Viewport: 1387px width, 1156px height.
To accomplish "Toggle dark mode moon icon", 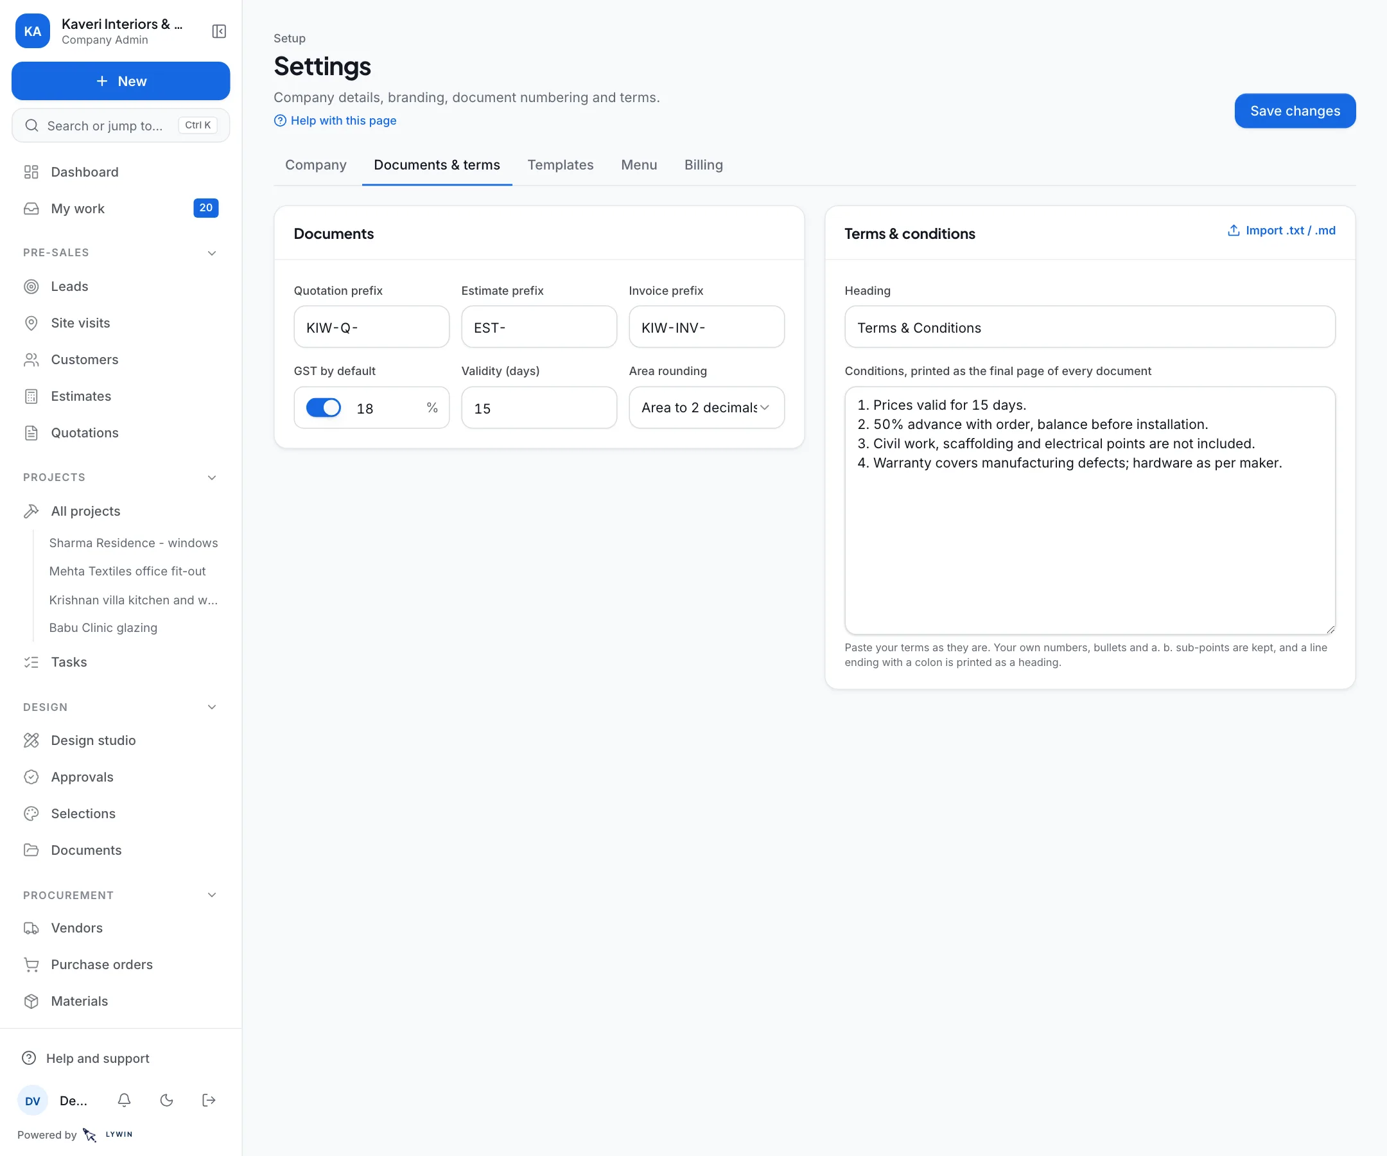I will pyautogui.click(x=166, y=1100).
